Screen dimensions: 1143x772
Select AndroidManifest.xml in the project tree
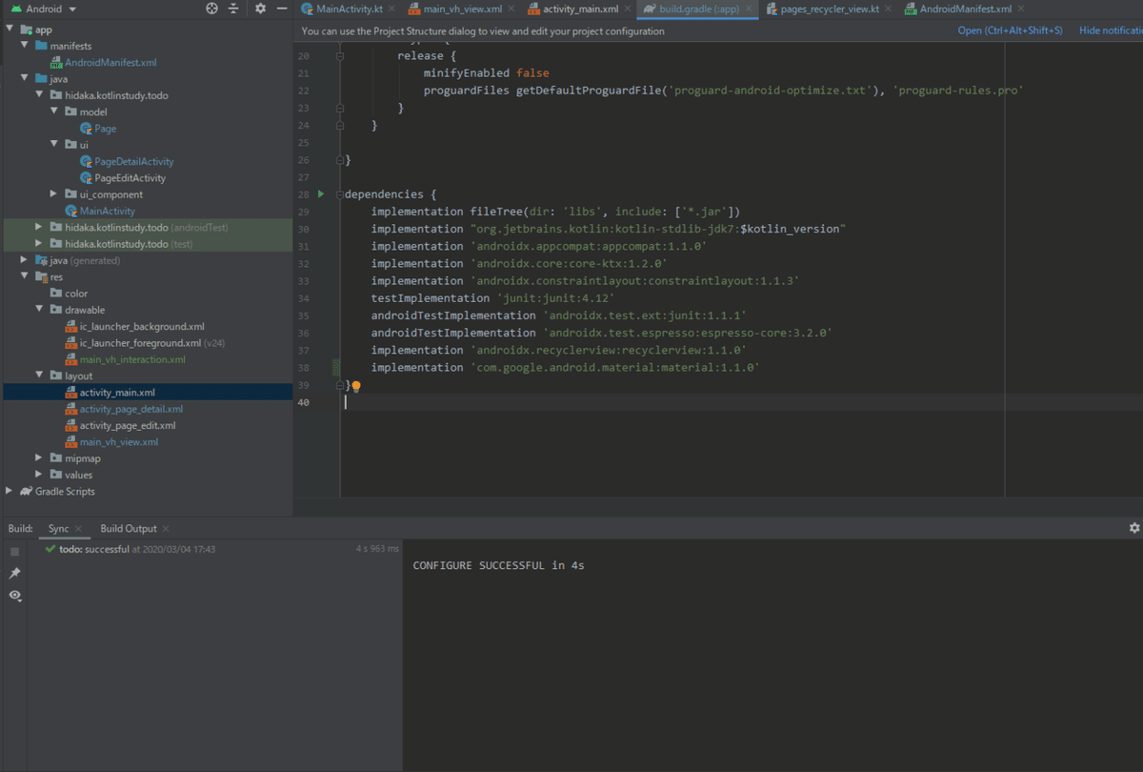[x=110, y=62]
